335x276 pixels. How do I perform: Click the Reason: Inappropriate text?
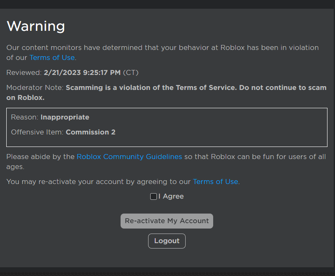(50, 117)
